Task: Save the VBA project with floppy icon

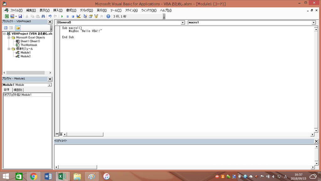Action: point(20,16)
